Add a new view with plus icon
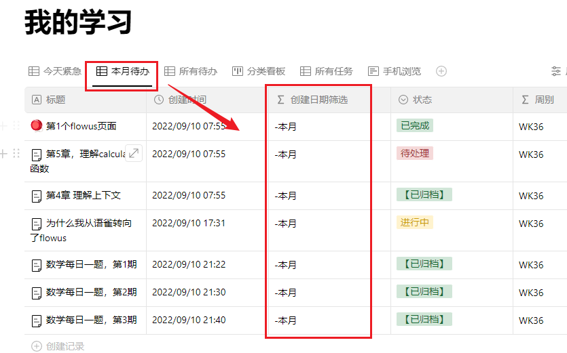The height and width of the screenshot is (353, 567). pos(441,71)
